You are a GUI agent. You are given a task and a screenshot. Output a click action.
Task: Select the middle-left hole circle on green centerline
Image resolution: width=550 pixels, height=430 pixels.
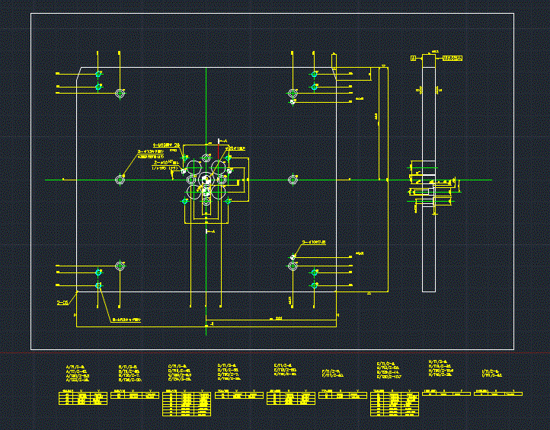tap(120, 180)
